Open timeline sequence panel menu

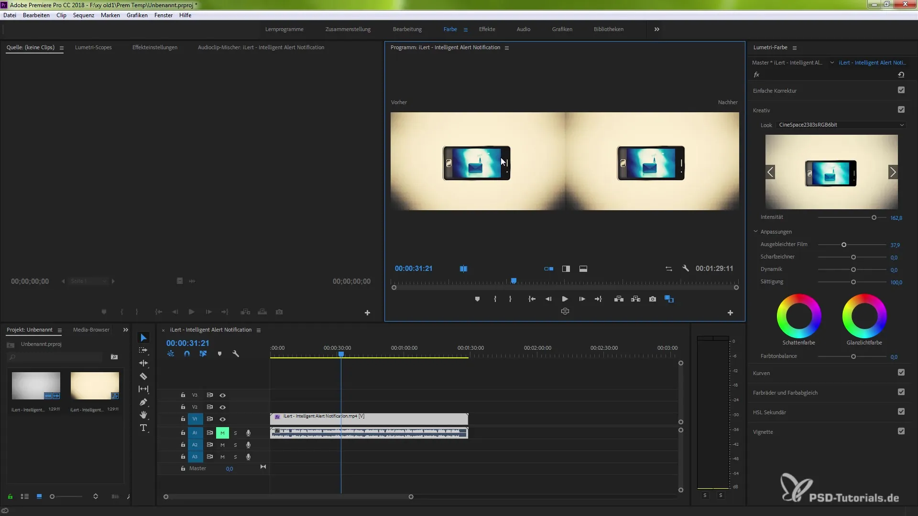pos(259,330)
